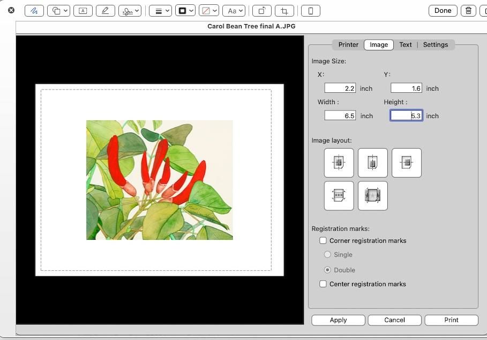Viewport: 487px width, 340px height.
Task: Select the center horizontally layout icon
Action: click(373, 162)
